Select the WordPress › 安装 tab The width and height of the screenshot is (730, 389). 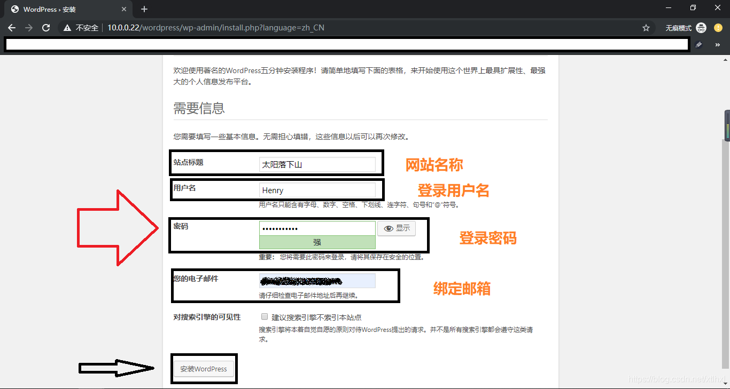[x=68, y=9]
